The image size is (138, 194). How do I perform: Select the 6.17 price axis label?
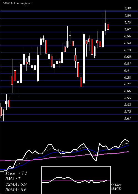coord(128,84)
